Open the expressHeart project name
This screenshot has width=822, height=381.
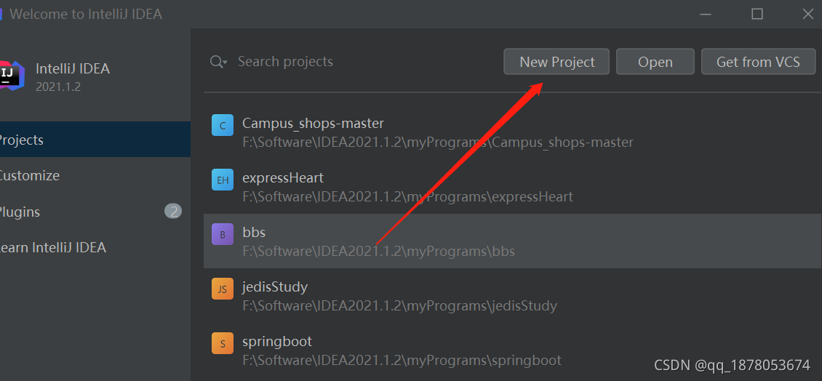coord(283,178)
